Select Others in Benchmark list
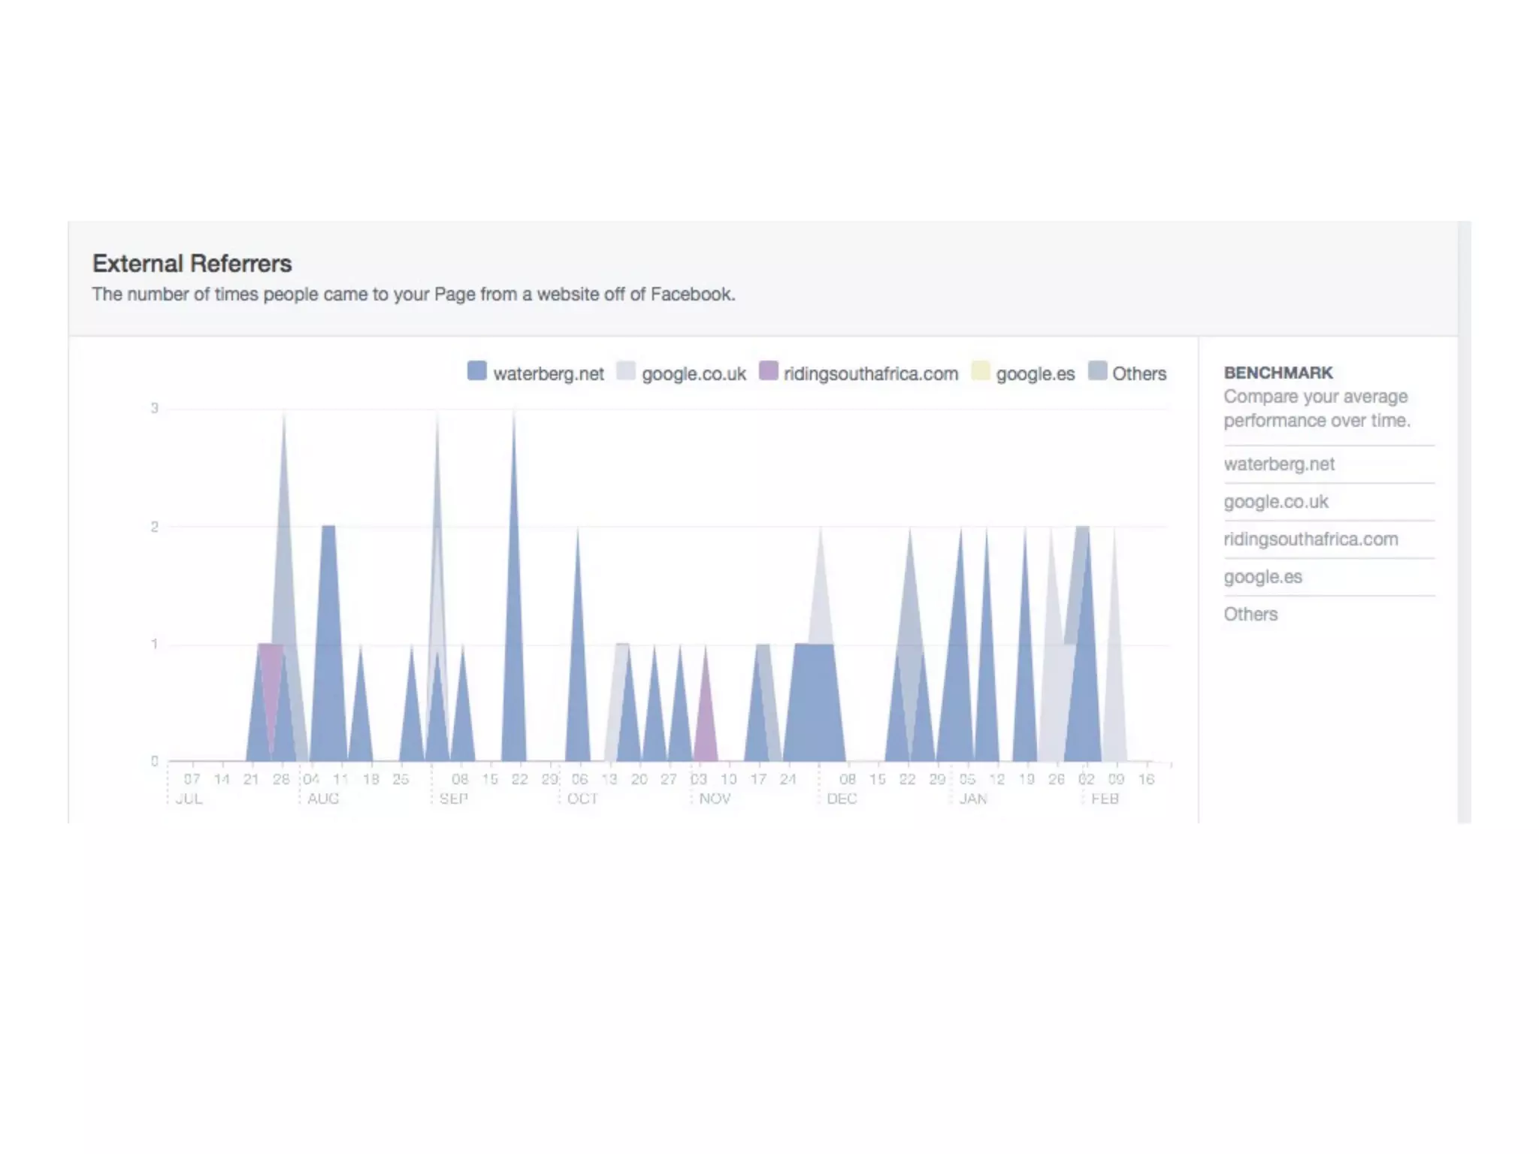Viewport: 1539px width, 1154px height. click(1250, 615)
